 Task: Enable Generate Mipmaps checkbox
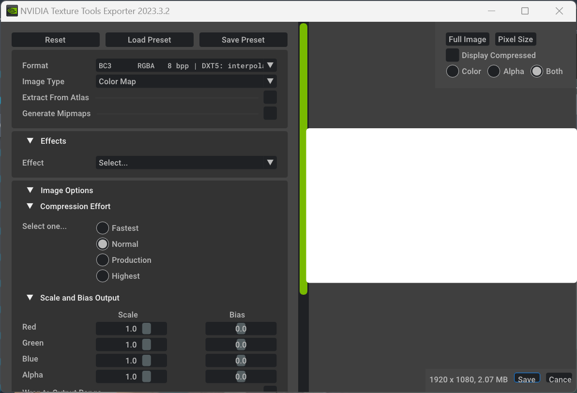(x=270, y=113)
